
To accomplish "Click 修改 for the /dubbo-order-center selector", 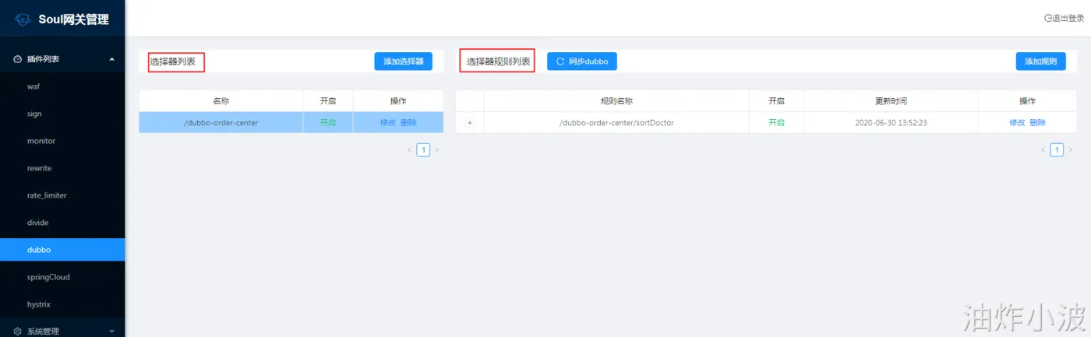I will click(387, 123).
